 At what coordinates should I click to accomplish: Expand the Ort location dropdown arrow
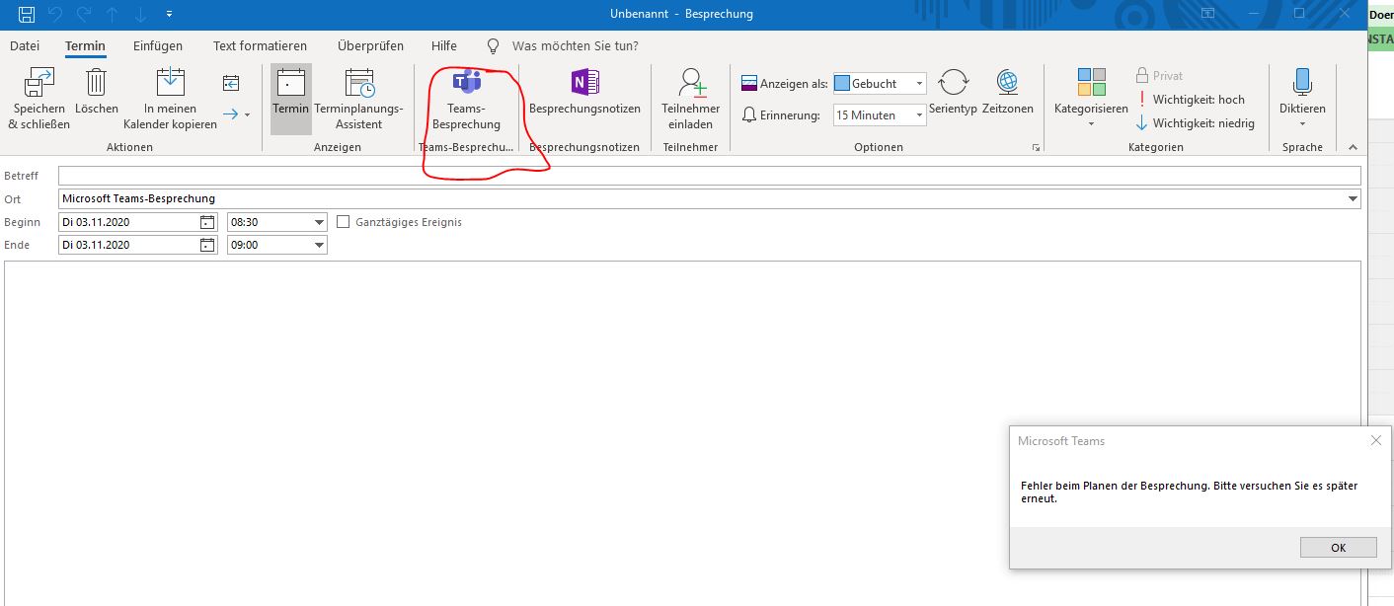coord(1353,199)
